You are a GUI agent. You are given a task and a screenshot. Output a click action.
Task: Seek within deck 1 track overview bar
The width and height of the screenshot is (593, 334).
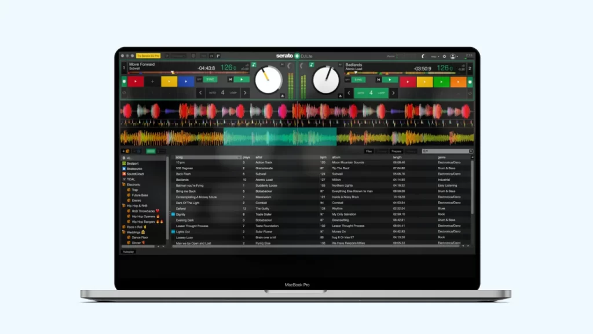pyautogui.click(x=188, y=72)
